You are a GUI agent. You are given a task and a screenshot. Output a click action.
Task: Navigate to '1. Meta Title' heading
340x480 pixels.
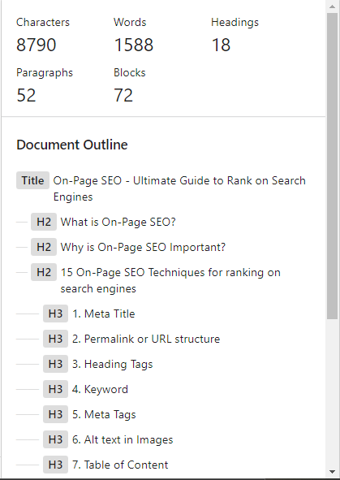pyautogui.click(x=103, y=314)
